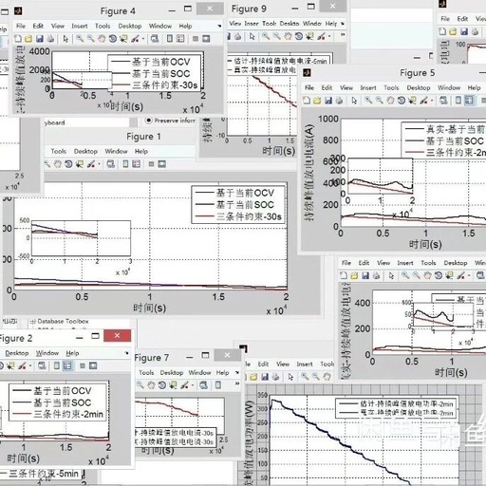Open Brush dropdown arrow in Figure 1
Viewport: 486px width, 486px height.
tap(99, 164)
